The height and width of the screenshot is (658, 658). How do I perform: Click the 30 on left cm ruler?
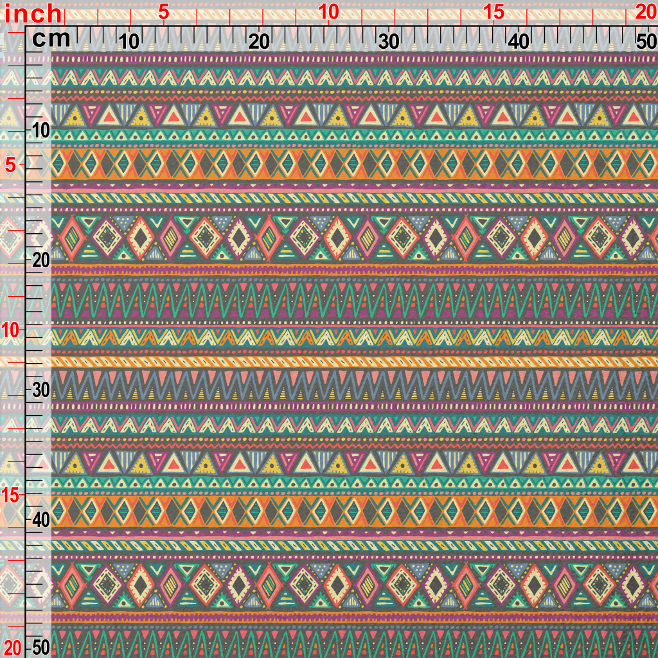coord(41,390)
